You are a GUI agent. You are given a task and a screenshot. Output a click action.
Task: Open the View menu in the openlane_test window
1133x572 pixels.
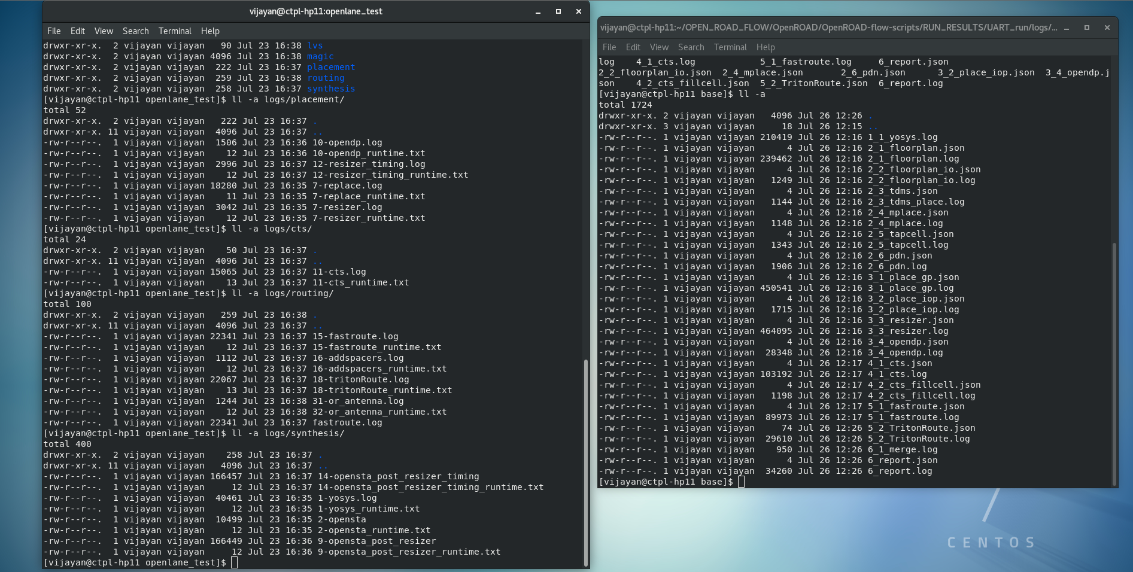[104, 31]
